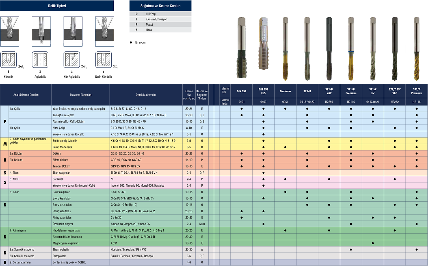Select product code H2250 cell

(x=329, y=102)
